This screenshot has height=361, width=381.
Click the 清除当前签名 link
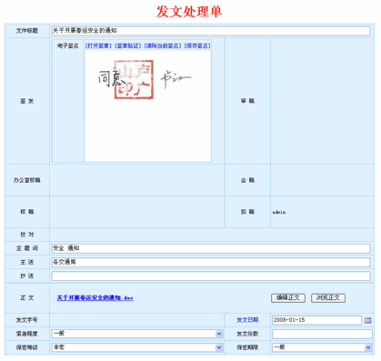tap(163, 45)
